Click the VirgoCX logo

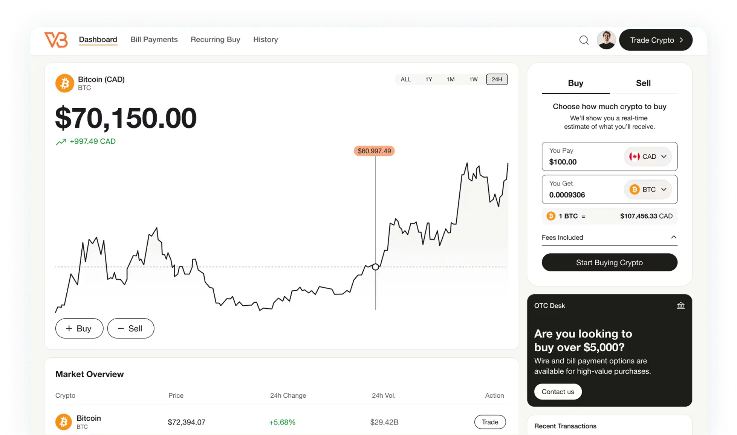(55, 40)
